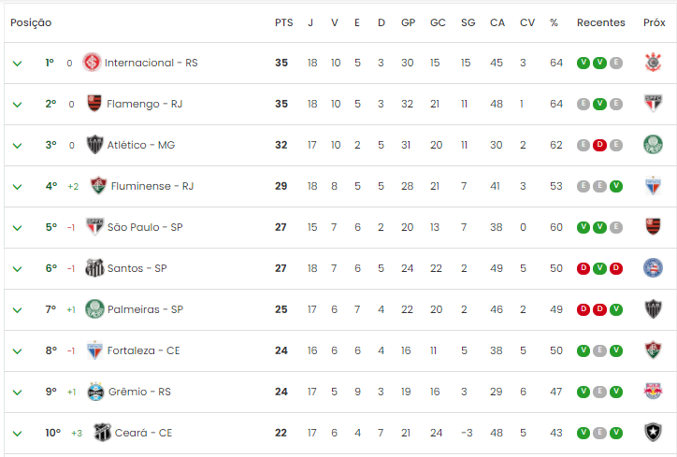
Task: Click Botafogo crest in Ceará's row
Action: (653, 432)
